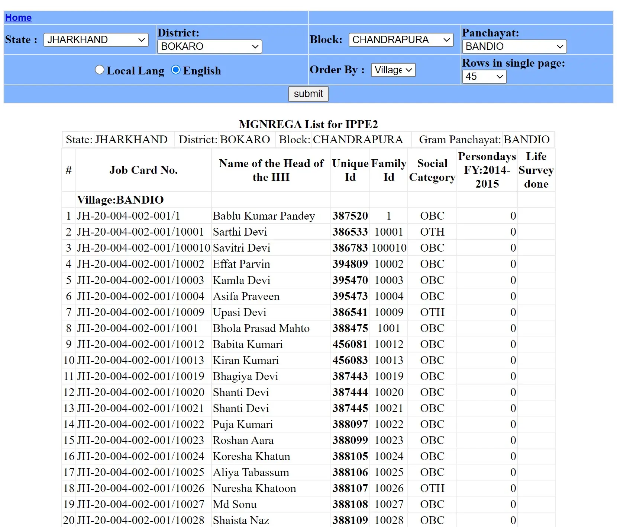Click the Family Id column header
Screen dimensions: 617x527
tap(389, 170)
